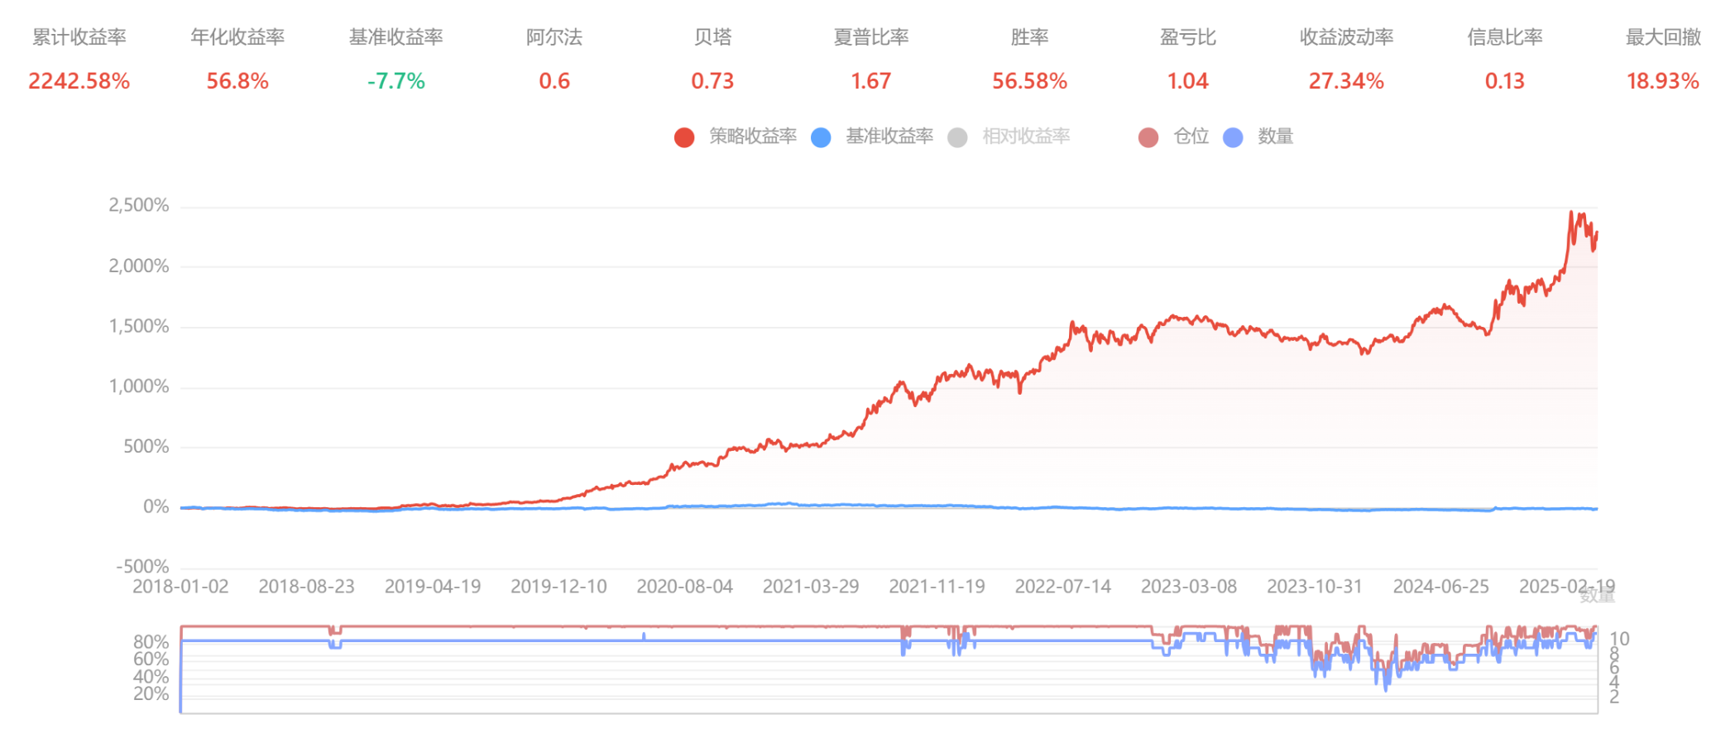Click the 2020-08-04 date on x-axis
1716x729 pixels.
click(684, 587)
